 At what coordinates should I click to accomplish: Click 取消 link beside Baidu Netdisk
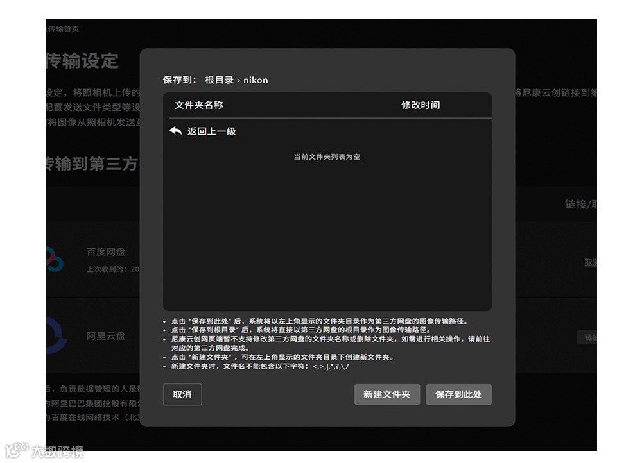(x=590, y=262)
